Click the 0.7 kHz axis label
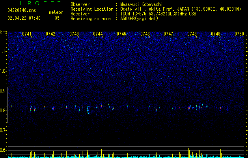The width and height of the screenshot is (248, 158). pos(3,130)
